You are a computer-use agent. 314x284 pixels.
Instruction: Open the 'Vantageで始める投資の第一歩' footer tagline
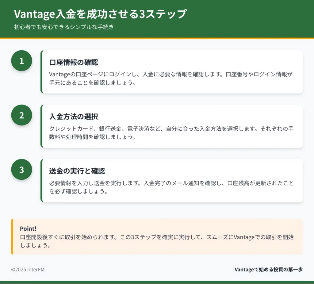coord(269,269)
